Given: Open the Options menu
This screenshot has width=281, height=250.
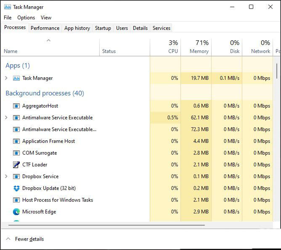Looking at the screenshot, I should 26,18.
